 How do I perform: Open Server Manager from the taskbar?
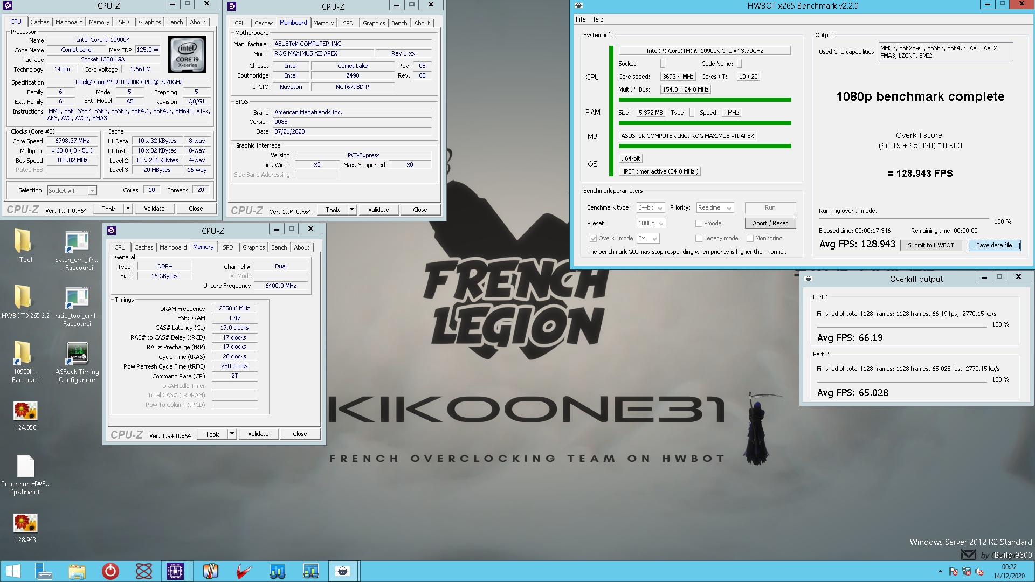click(43, 571)
